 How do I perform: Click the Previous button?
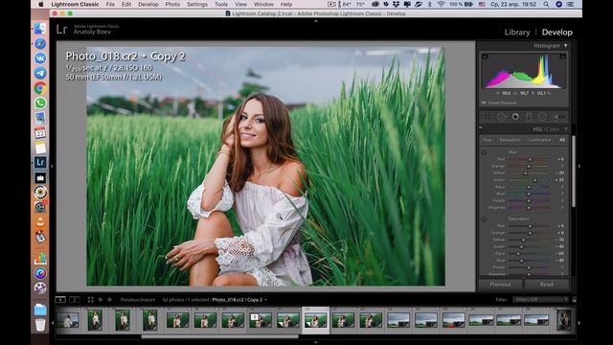500,285
